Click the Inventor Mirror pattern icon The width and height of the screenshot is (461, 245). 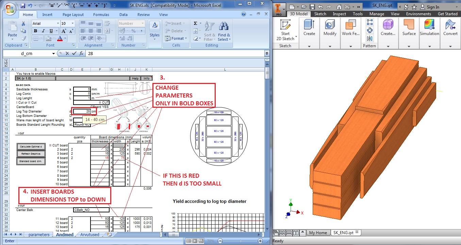[369, 38]
